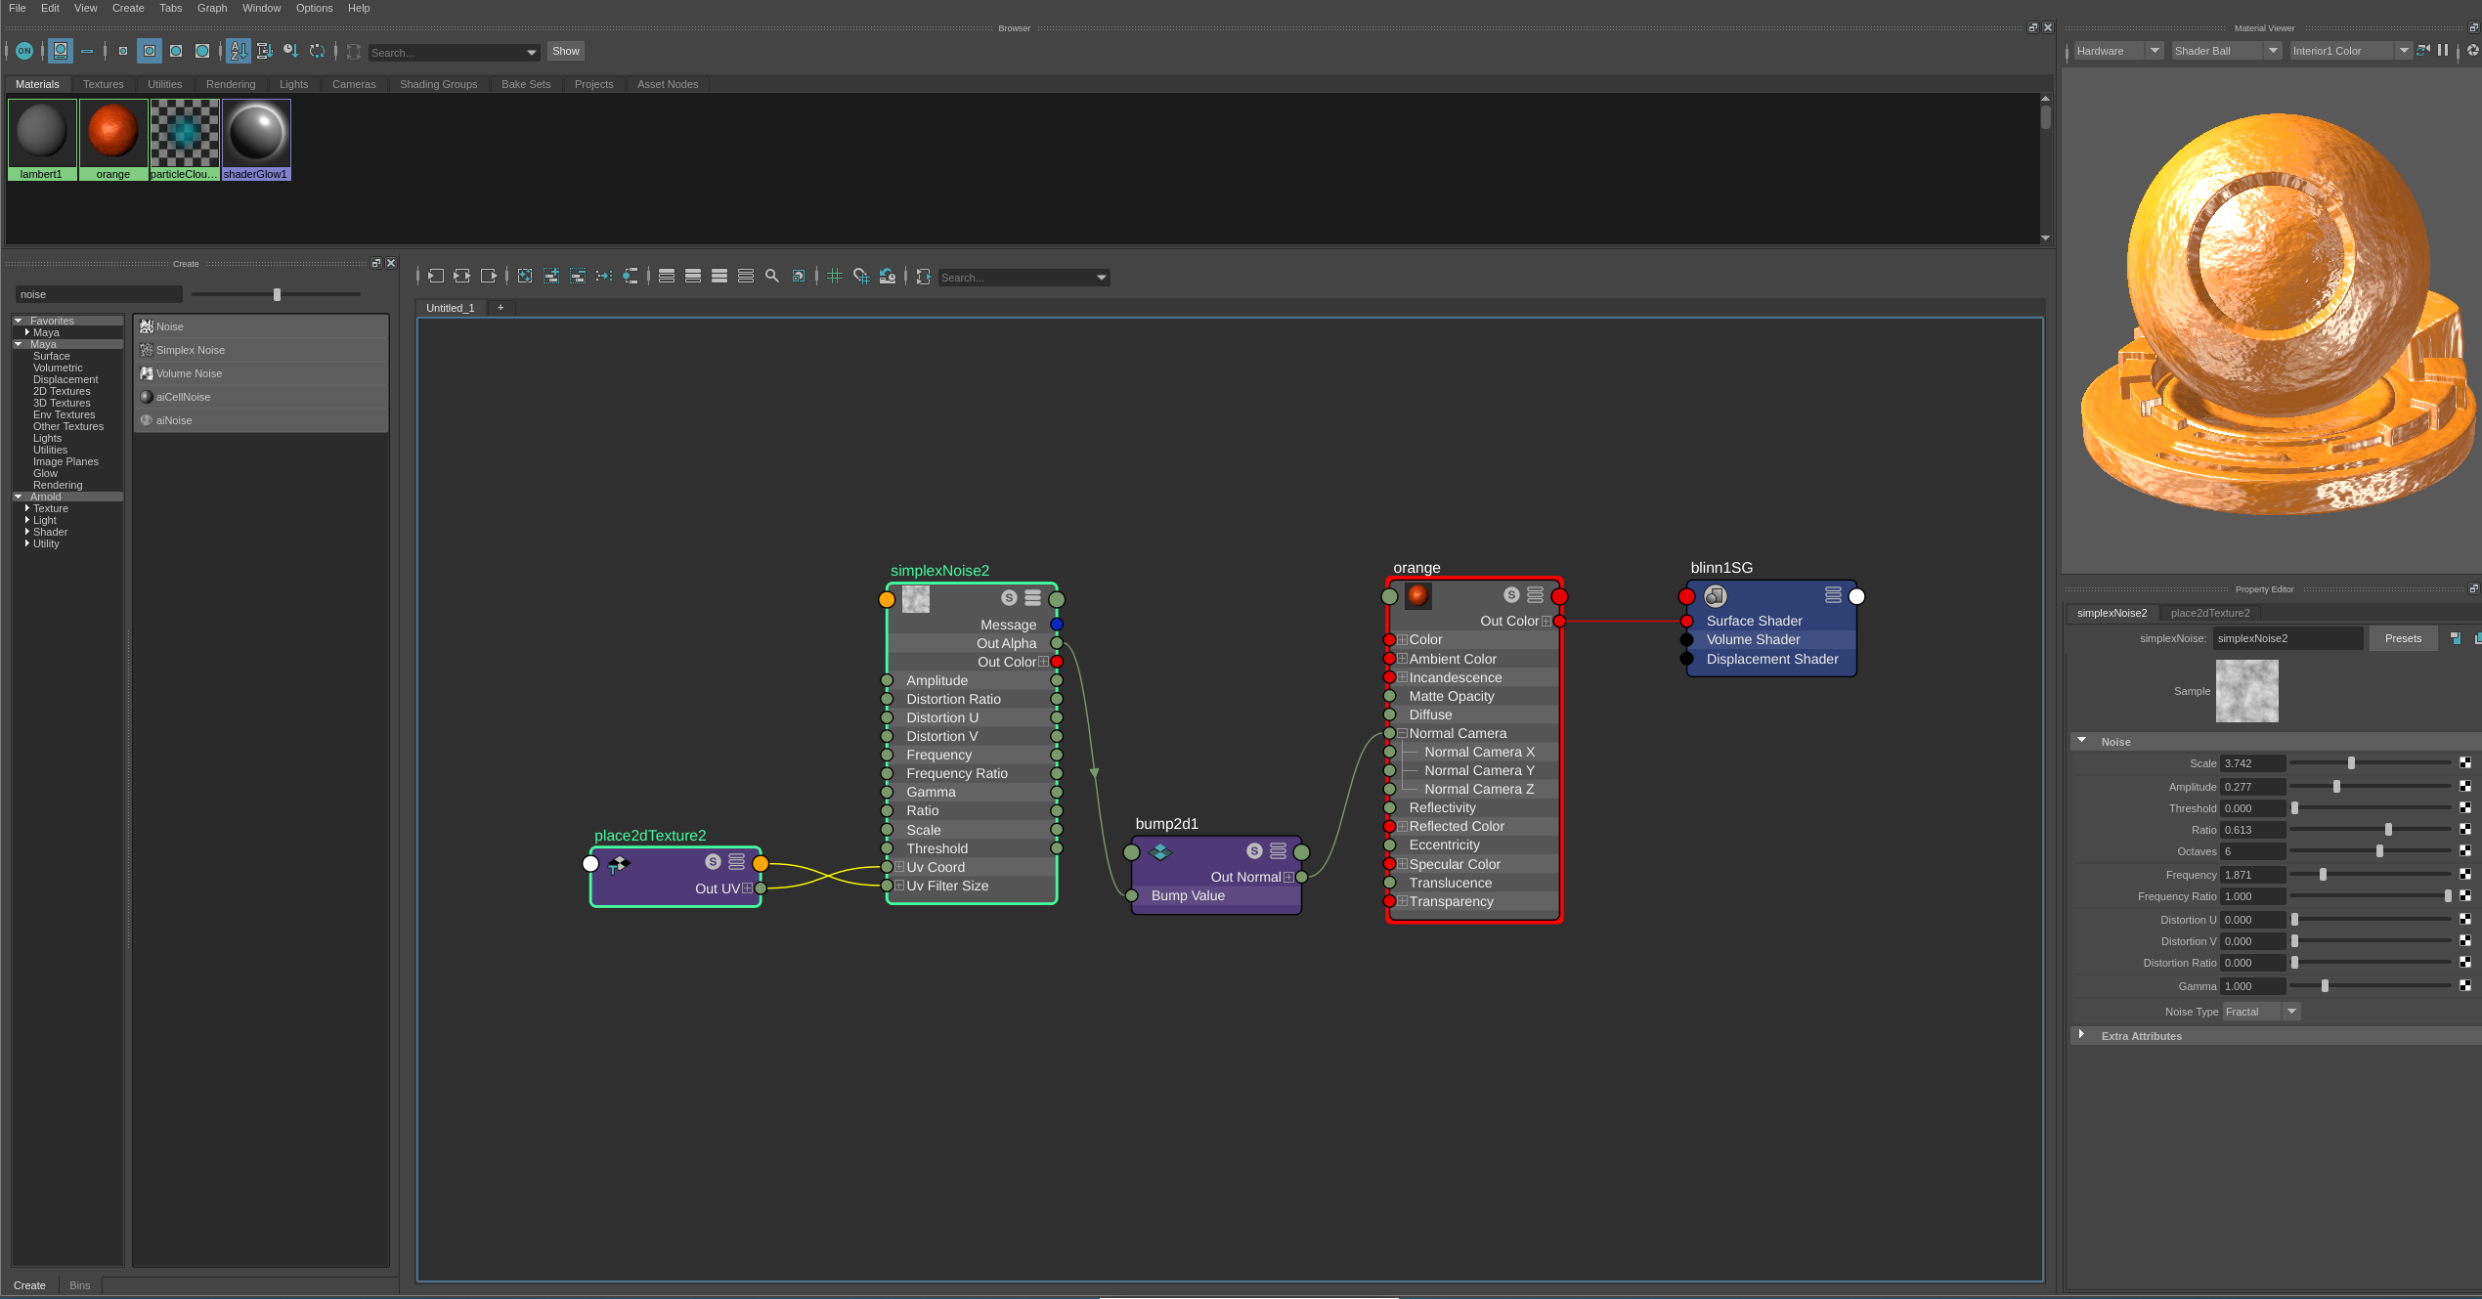Pause the material viewer rendering
The image size is (2482, 1299).
coord(2443,51)
